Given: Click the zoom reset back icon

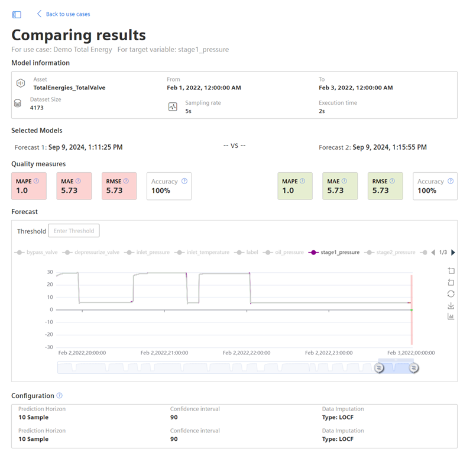Looking at the screenshot, I should tap(451, 282).
